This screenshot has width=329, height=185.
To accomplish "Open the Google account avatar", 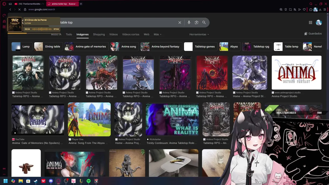I will point(319,22).
